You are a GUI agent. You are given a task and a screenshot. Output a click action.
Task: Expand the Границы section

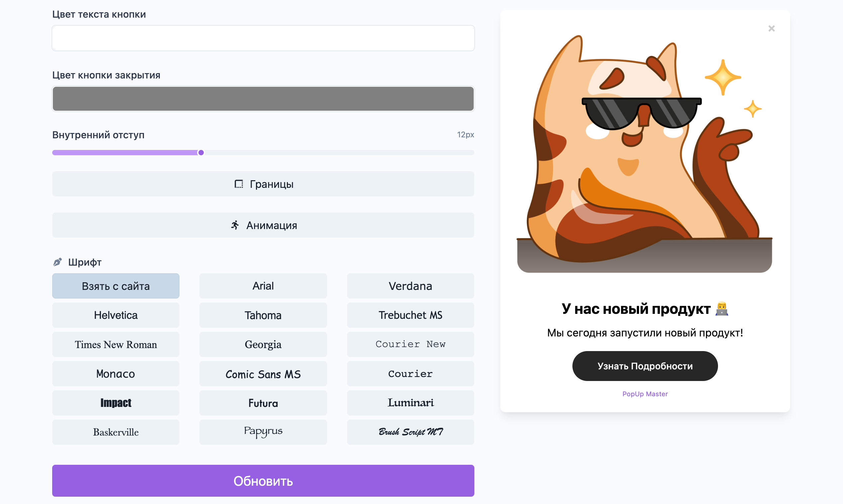[x=263, y=184]
